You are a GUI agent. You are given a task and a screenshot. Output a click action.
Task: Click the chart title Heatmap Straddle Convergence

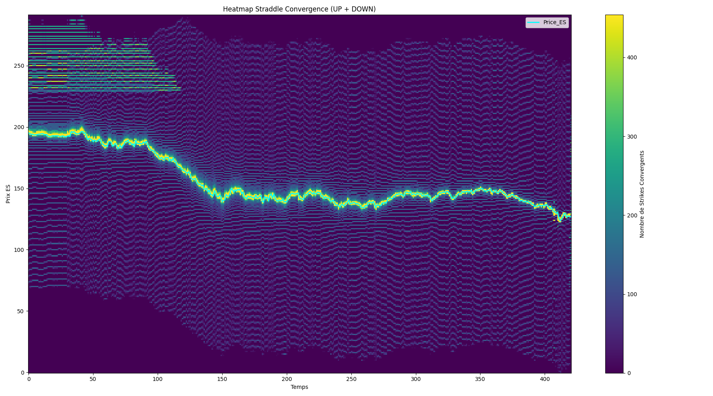[299, 9]
